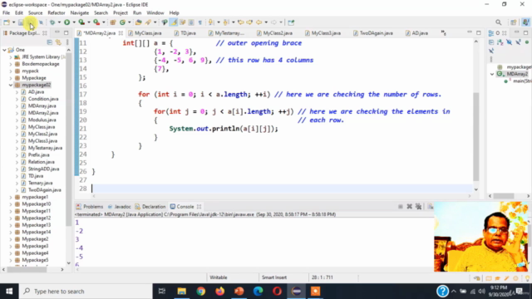Expand the JRE System Library node

[x=11, y=57]
